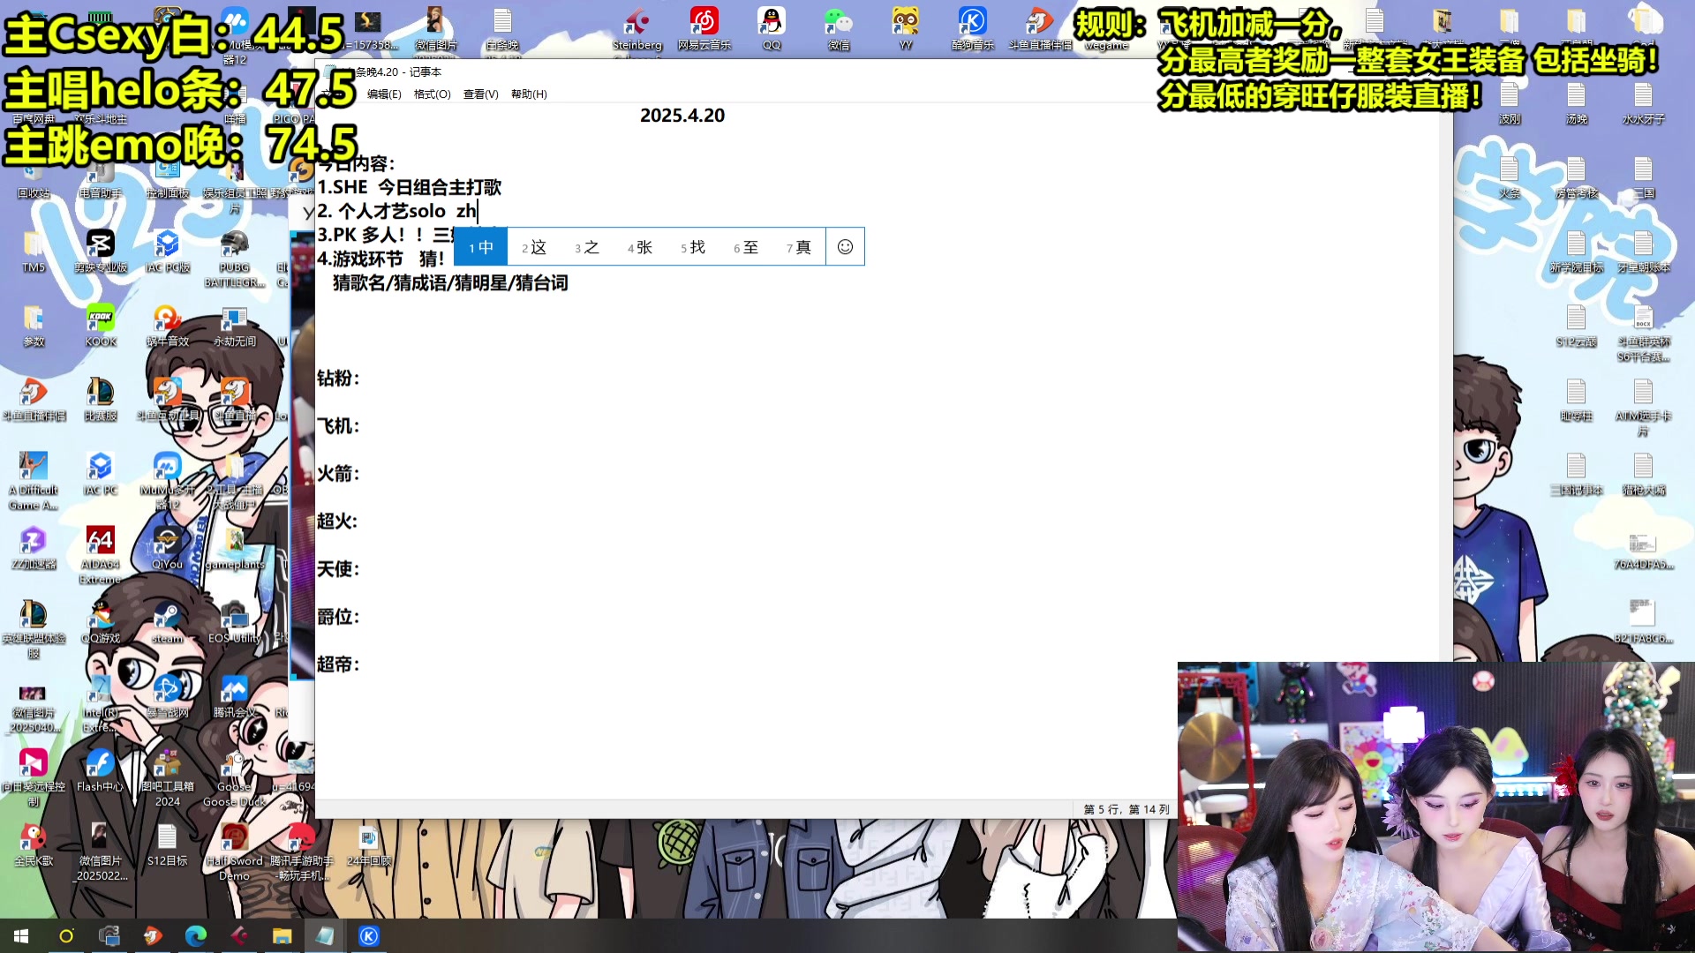Open the 酷狗音乐 desktop shortcut

coord(972,28)
